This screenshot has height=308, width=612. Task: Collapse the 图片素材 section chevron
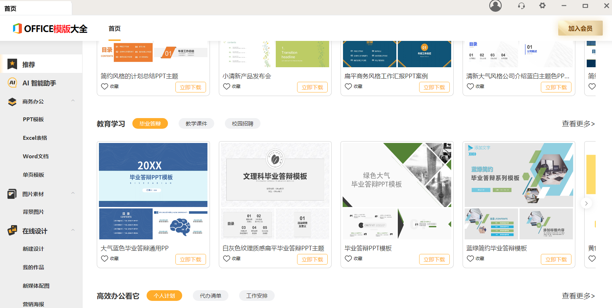pos(73,193)
